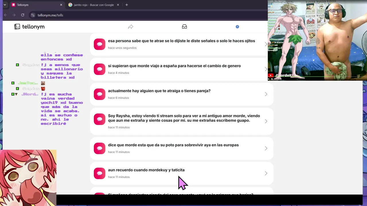
Task: Expand the 'Soy Raysha' tell chevron
Action: [x=266, y=121]
